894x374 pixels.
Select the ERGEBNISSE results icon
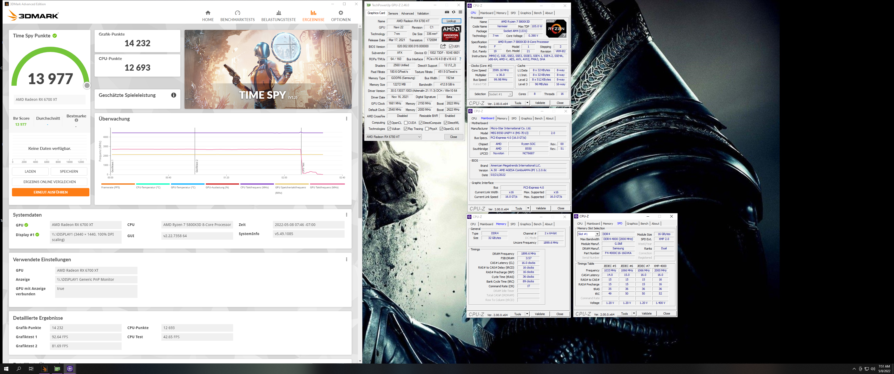(313, 13)
